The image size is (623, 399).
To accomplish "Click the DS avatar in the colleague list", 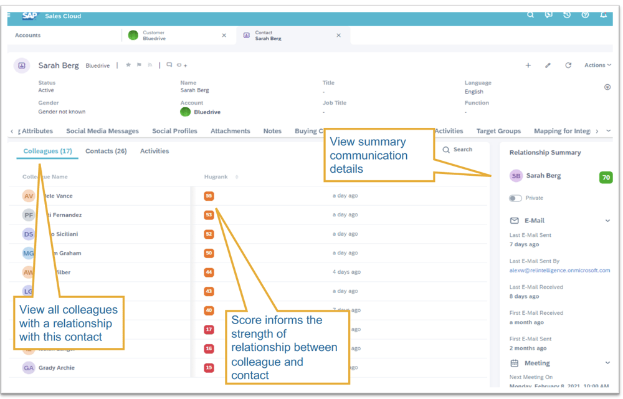I will [x=29, y=234].
